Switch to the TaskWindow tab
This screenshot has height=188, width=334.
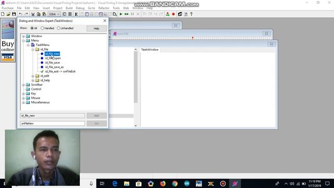coord(150,50)
